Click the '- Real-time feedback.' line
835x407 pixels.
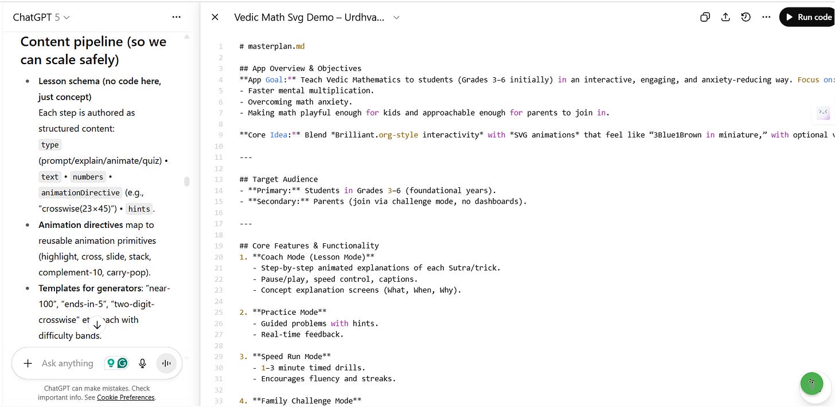[x=298, y=334]
